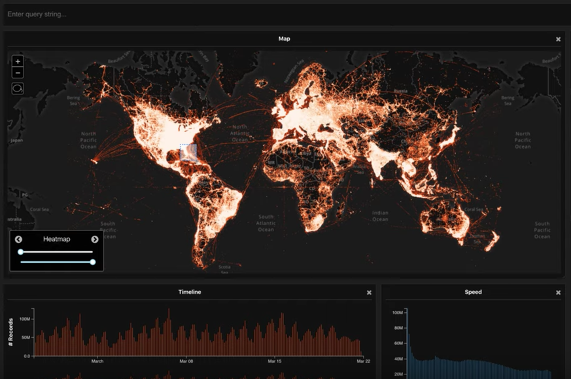Image resolution: width=571 pixels, height=379 pixels.
Task: Click the Speed panel title
Action: point(473,292)
